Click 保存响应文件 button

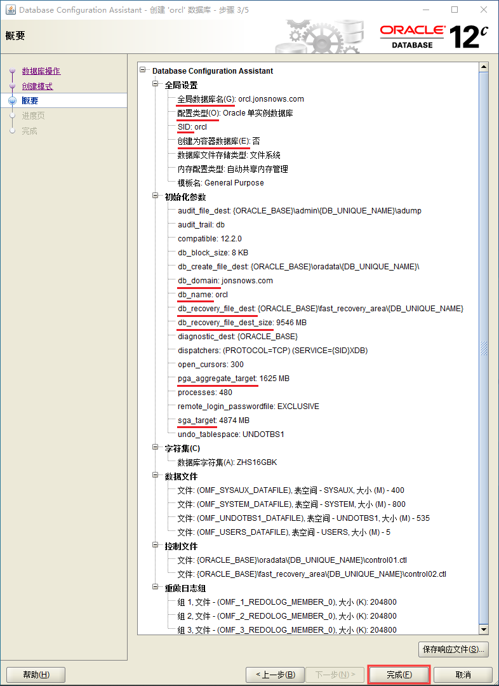coord(454,649)
